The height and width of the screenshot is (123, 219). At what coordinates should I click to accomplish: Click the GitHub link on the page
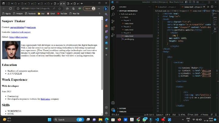tap(19, 37)
